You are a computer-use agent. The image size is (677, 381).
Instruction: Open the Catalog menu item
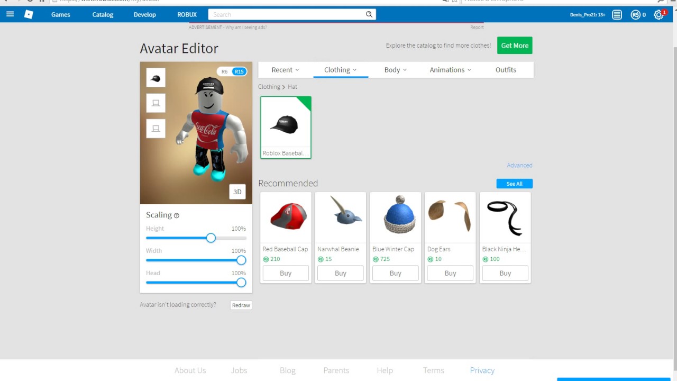click(x=103, y=15)
